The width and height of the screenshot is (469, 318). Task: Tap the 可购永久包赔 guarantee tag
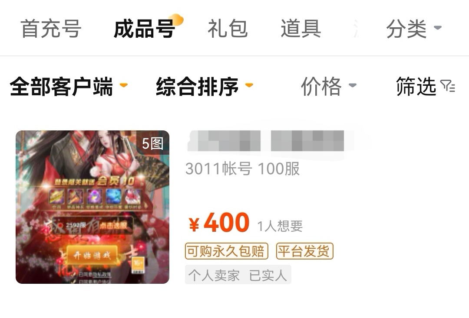point(226,251)
